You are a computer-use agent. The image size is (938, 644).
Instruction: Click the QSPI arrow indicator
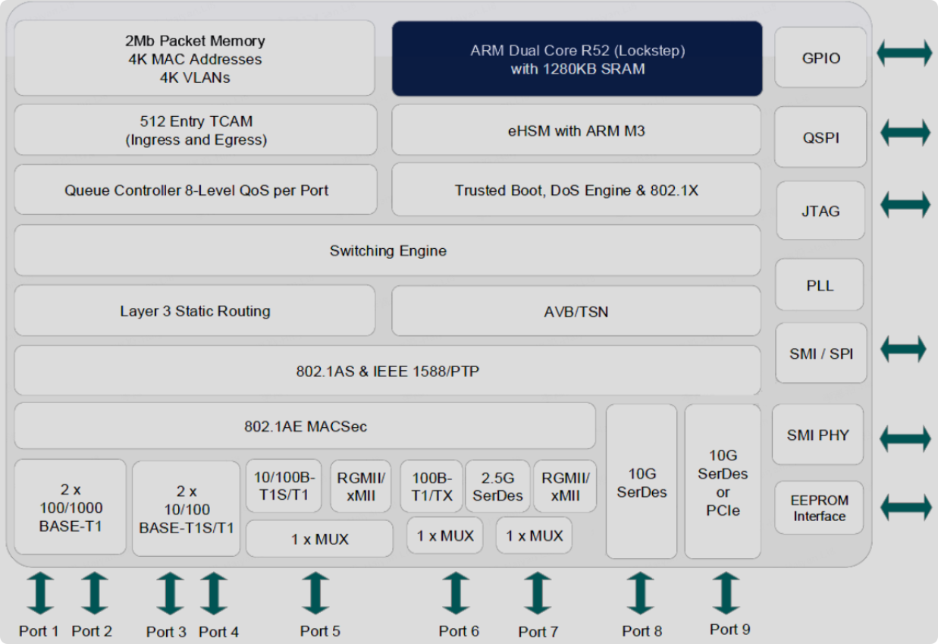(905, 131)
